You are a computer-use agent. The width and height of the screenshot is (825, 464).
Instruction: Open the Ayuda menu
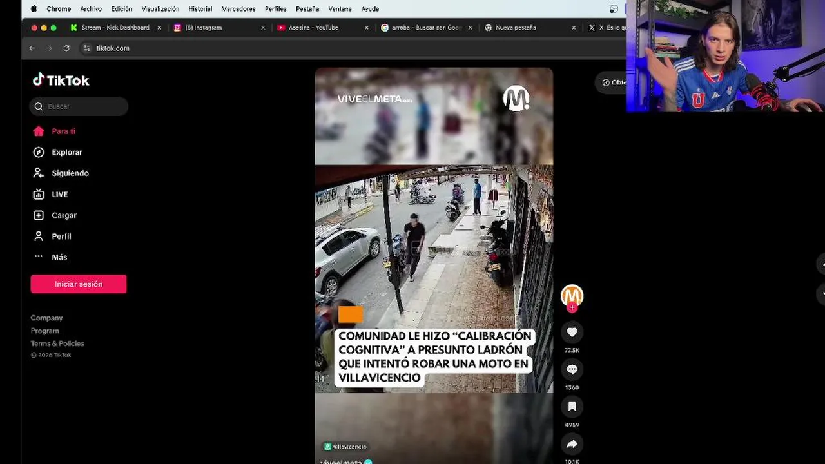coord(370,9)
